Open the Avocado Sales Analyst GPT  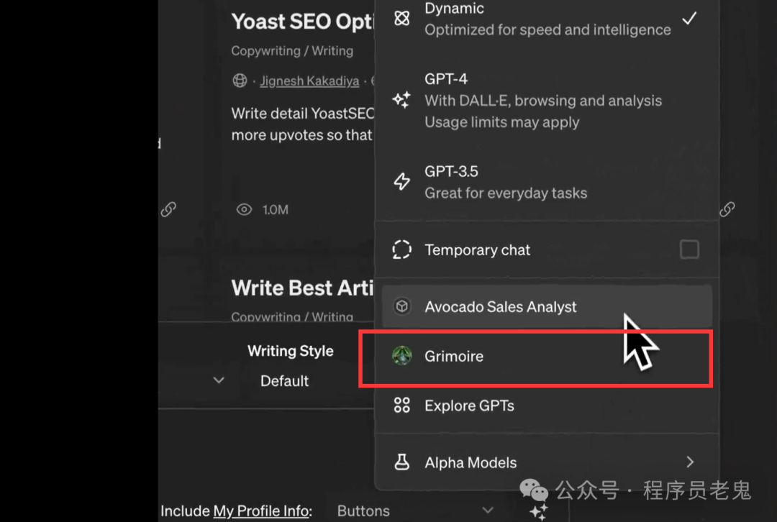click(x=547, y=306)
